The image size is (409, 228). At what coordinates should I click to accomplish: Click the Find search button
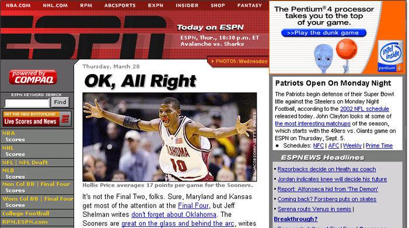pyautogui.click(x=60, y=102)
